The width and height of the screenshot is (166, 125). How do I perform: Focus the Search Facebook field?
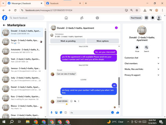point(27,18)
